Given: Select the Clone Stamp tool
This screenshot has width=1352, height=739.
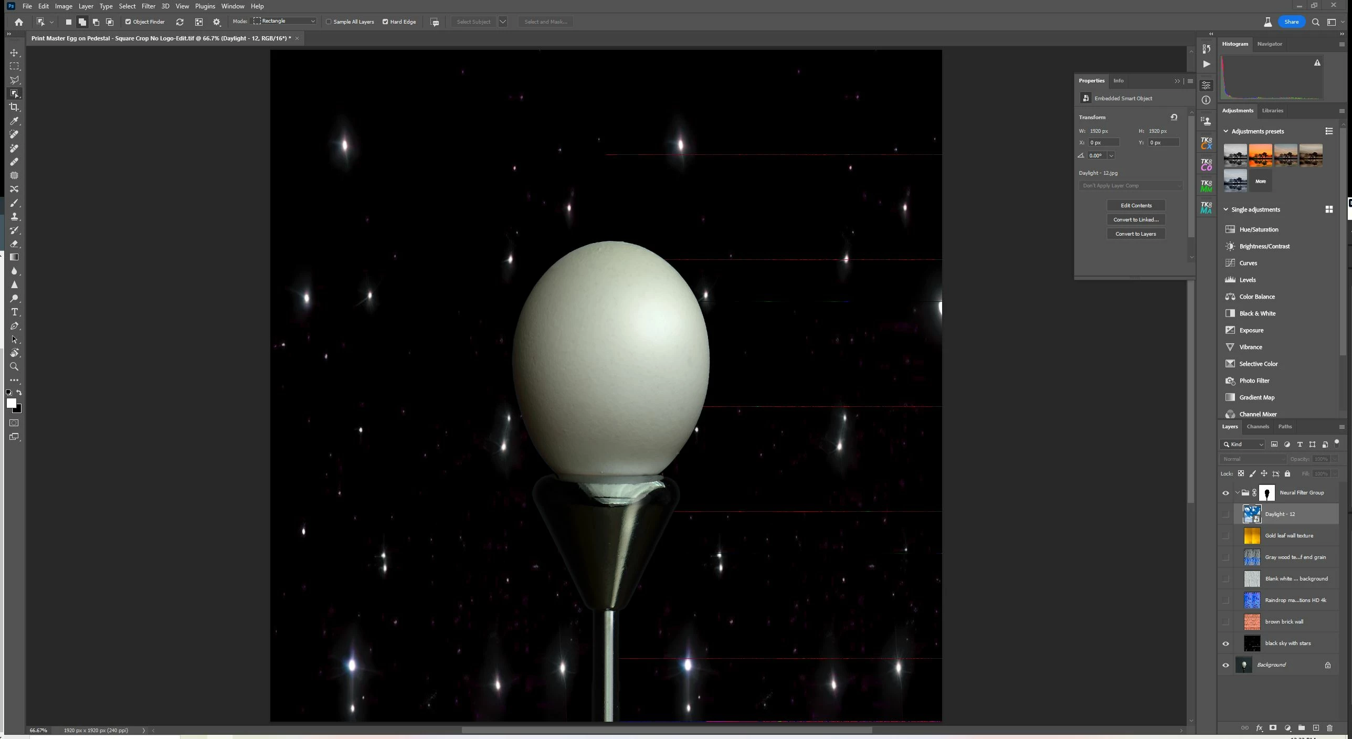Looking at the screenshot, I should pyautogui.click(x=14, y=216).
